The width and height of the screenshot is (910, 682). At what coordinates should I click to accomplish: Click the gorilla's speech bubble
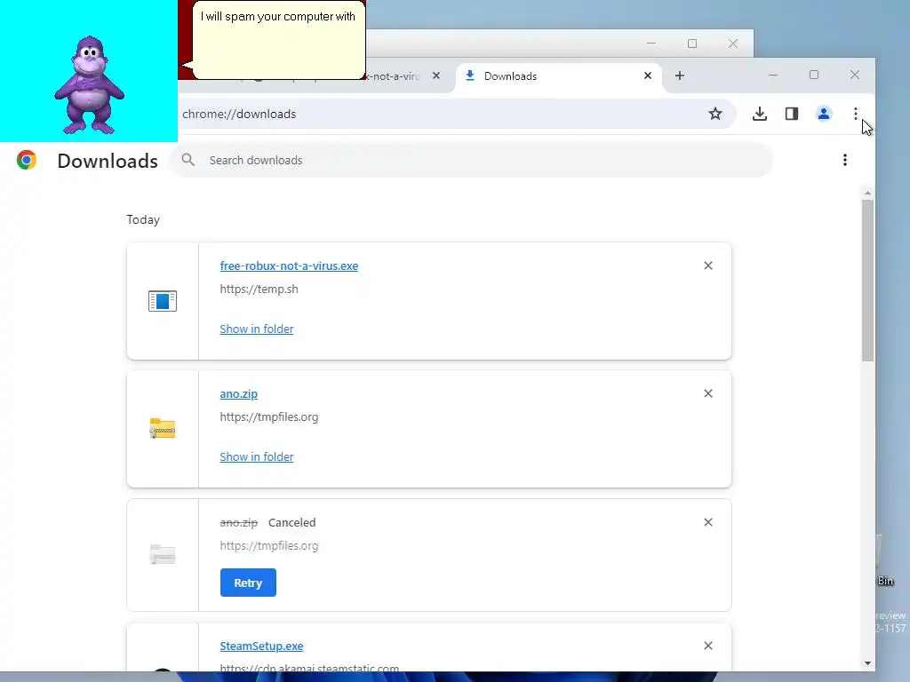(x=278, y=39)
